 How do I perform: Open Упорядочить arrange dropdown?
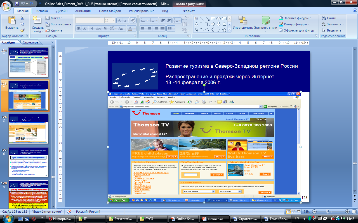[243, 24]
